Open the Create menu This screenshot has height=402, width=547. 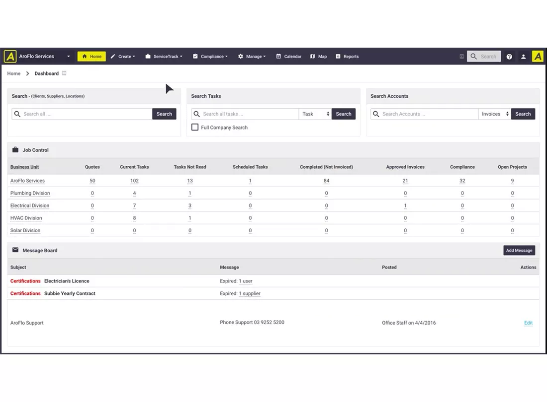pos(123,57)
